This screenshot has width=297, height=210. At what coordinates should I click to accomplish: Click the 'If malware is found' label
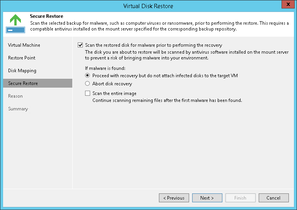coord(105,68)
